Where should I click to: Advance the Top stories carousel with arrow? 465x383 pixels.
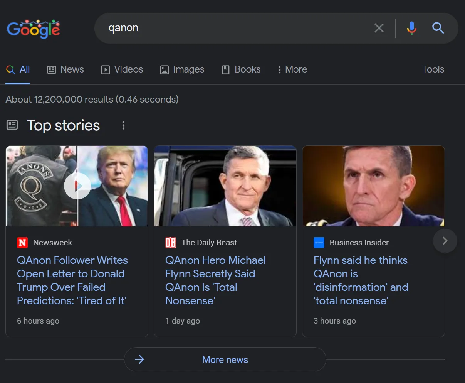[x=445, y=241]
